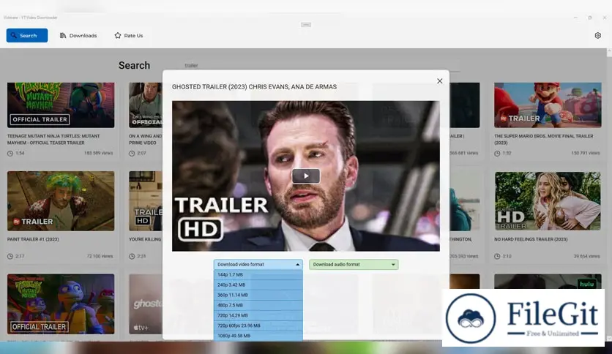The height and width of the screenshot is (354, 612).
Task: Click the Ghosted Trailer dialog title text
Action: tap(254, 87)
